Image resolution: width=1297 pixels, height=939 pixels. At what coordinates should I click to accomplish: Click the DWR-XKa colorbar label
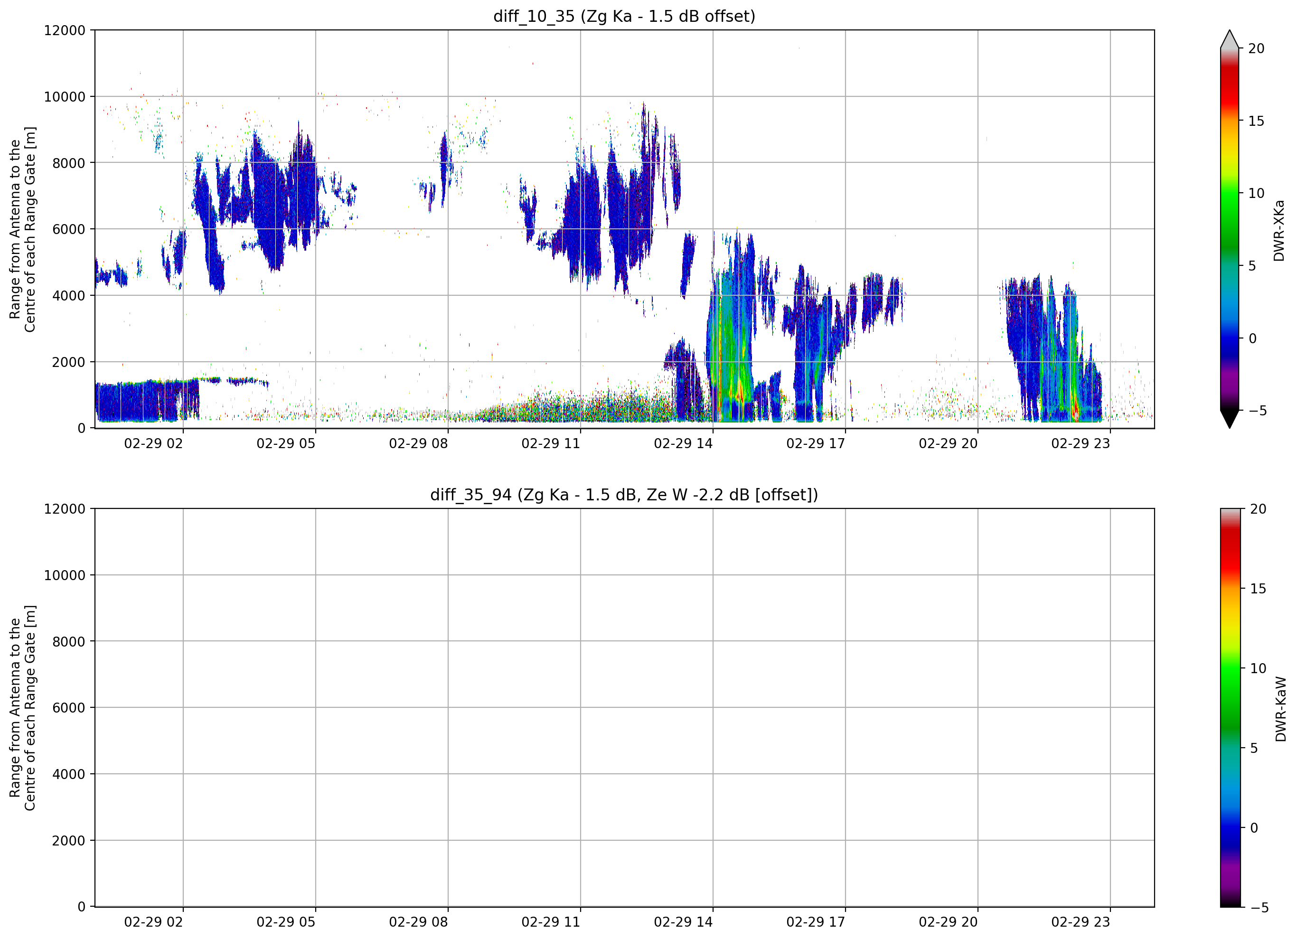(x=1278, y=230)
